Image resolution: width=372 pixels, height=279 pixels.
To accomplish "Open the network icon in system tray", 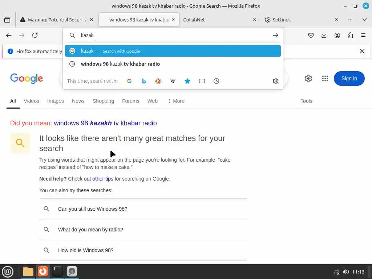I will [337, 272].
